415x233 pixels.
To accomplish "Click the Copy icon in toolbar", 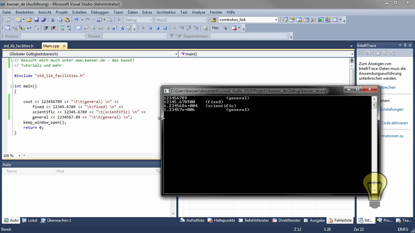I will (60, 20).
